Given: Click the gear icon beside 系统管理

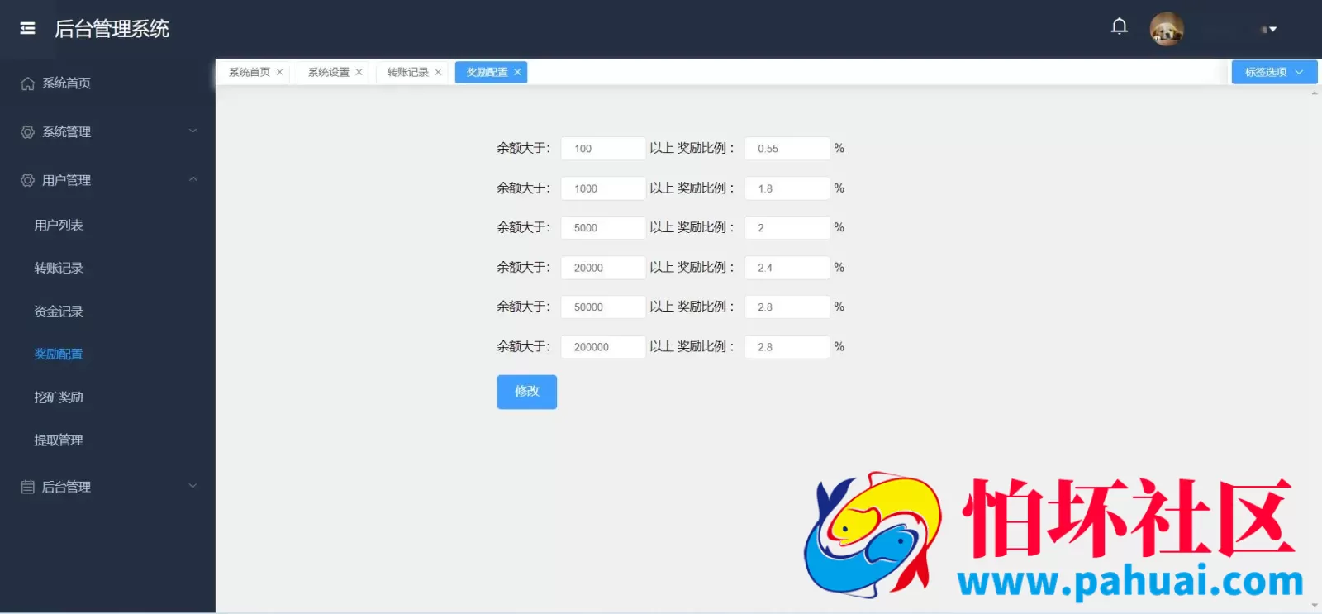Looking at the screenshot, I should point(27,131).
